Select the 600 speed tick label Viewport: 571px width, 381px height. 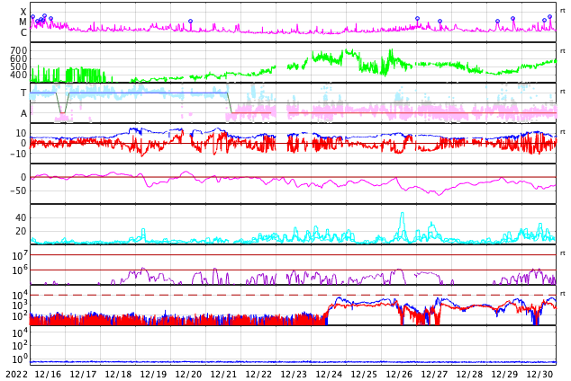point(19,58)
